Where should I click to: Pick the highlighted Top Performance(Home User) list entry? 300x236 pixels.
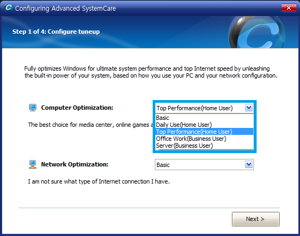205,132
